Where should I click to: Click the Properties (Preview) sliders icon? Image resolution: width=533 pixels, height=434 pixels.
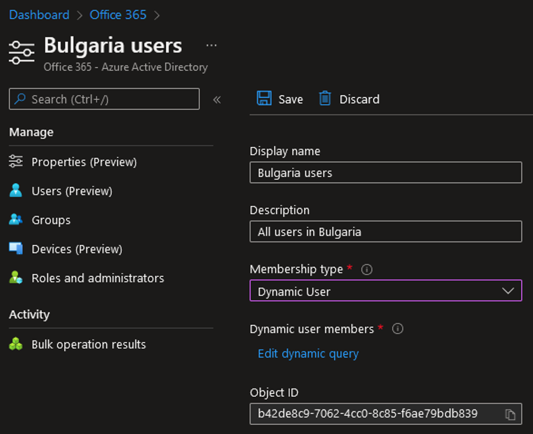16,162
